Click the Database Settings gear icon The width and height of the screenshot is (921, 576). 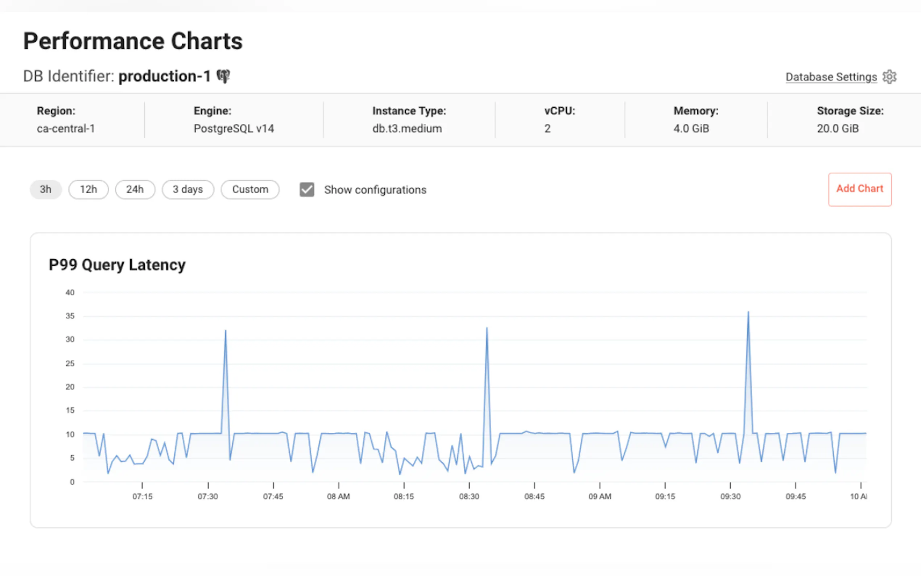pyautogui.click(x=889, y=77)
